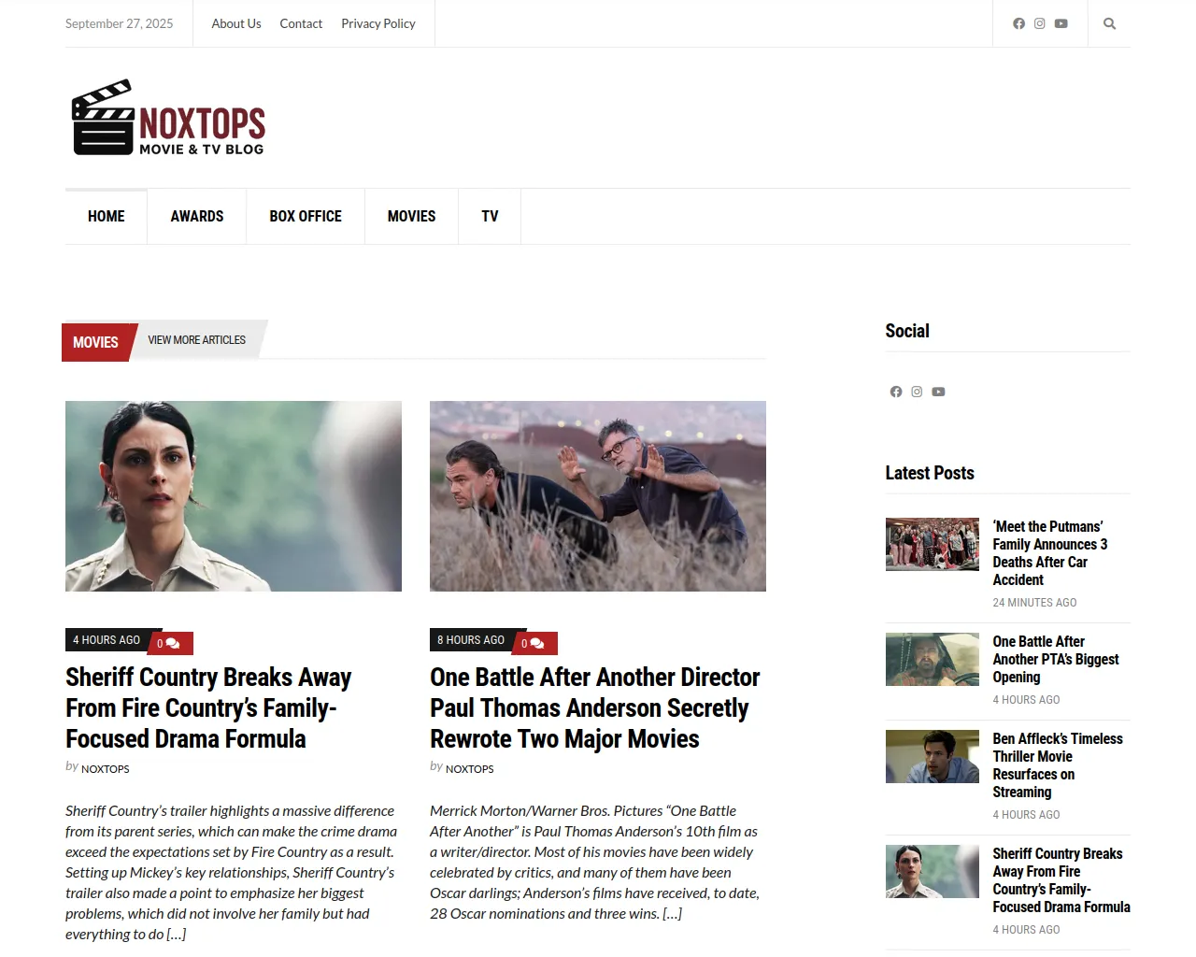The width and height of the screenshot is (1196, 957).
Task: Open Sheriff Country title in Latest Posts
Action: 1061,880
